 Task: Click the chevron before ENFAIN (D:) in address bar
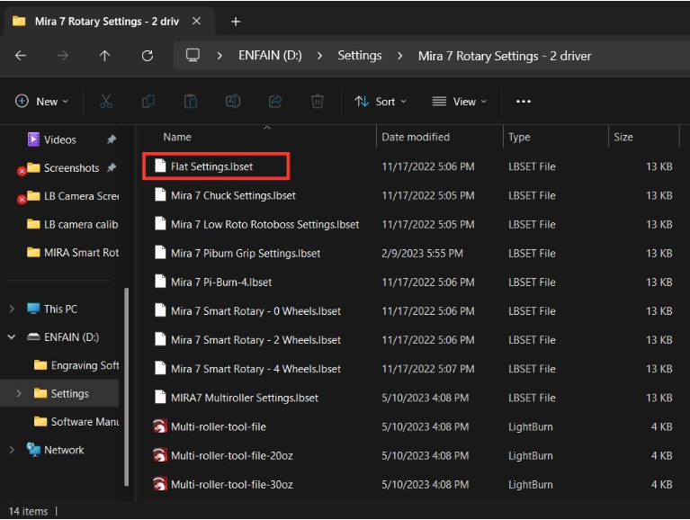tap(220, 56)
